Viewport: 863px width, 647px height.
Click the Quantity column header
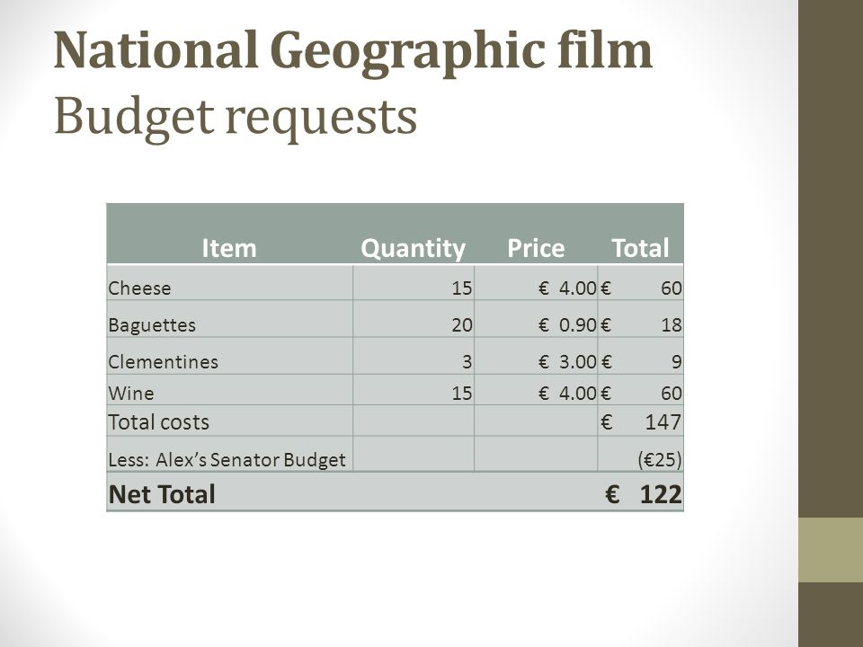click(413, 249)
